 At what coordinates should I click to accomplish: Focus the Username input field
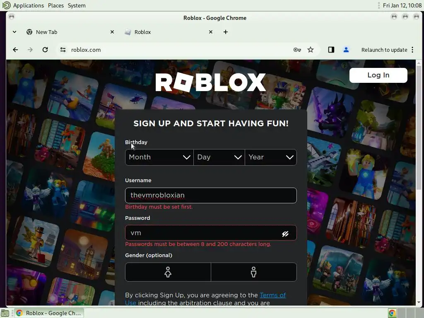coord(211,195)
